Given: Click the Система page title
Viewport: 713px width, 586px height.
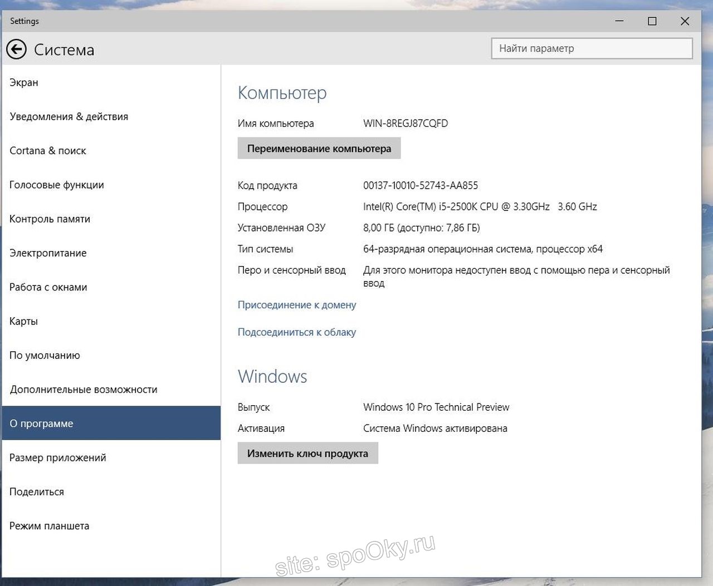Looking at the screenshot, I should point(64,50).
